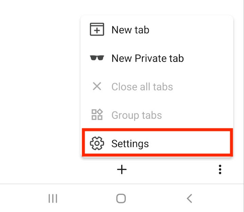Click the Group tabs squares icon
The height and width of the screenshot is (212, 244).
[x=97, y=114]
